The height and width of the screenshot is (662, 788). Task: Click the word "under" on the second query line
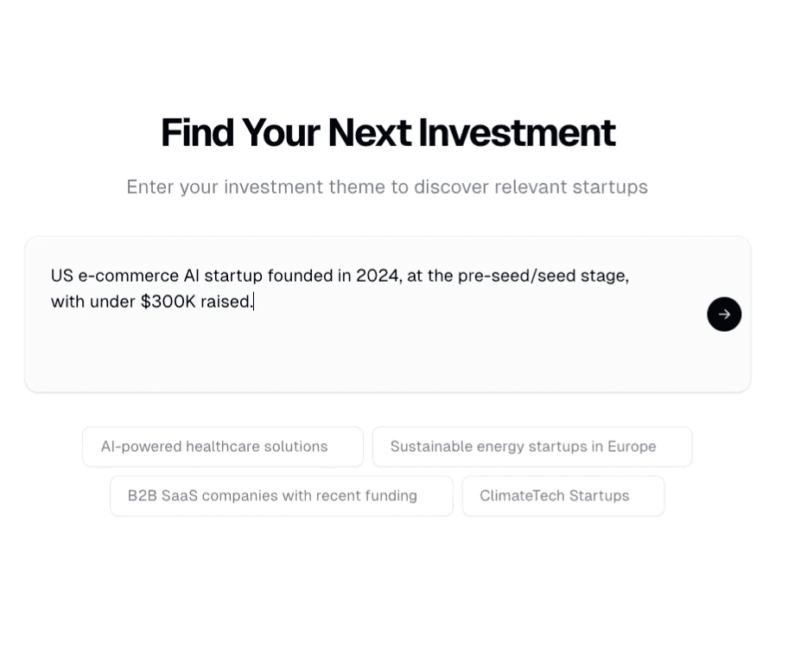click(112, 302)
